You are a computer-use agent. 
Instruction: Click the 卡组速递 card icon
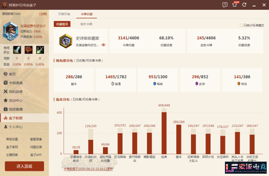point(6,82)
